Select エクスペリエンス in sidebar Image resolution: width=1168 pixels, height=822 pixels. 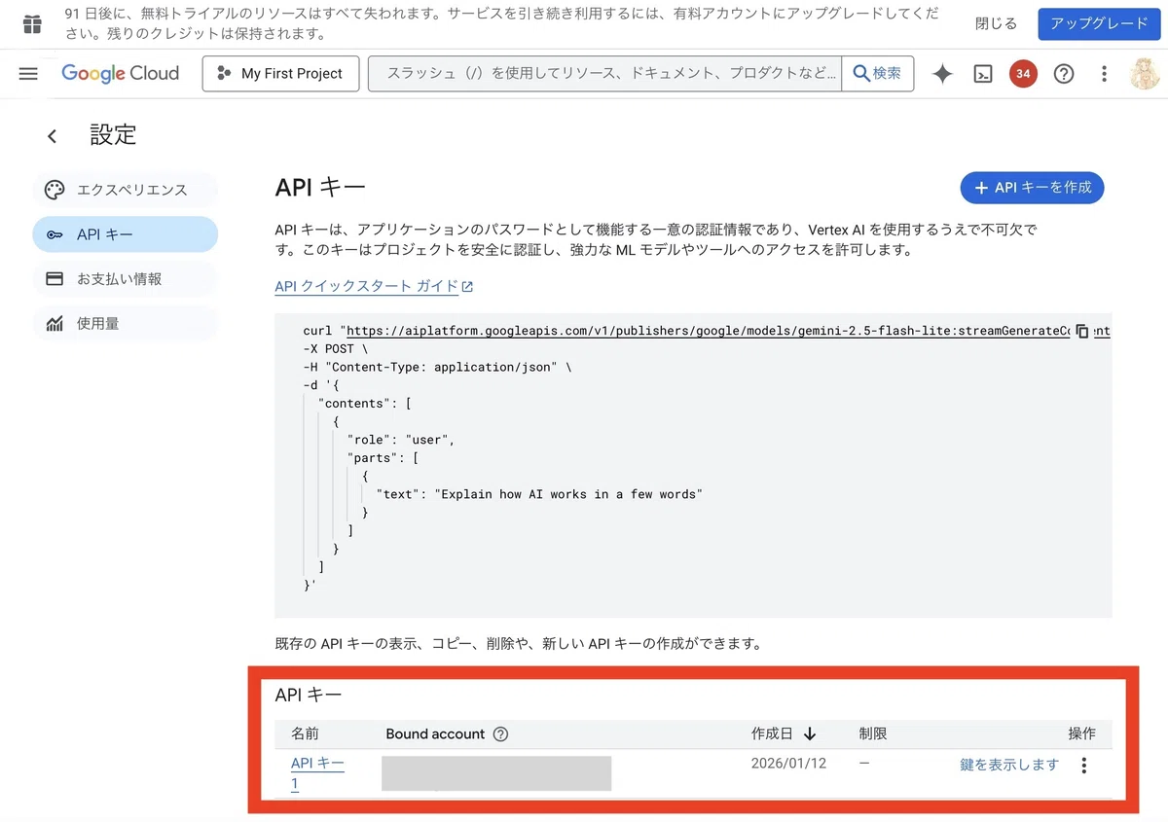tap(125, 190)
